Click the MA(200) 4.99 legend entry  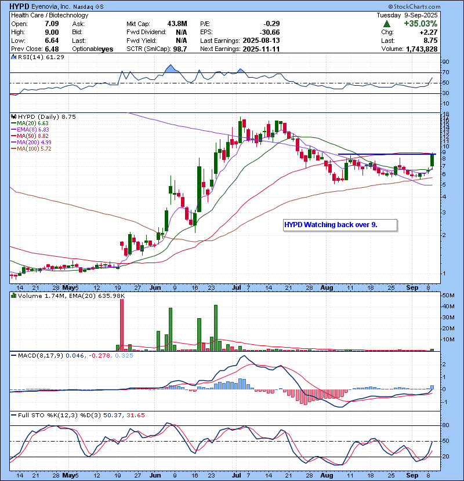click(34, 143)
